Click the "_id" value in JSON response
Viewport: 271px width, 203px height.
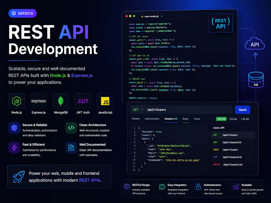pyautogui.click(x=173, y=146)
